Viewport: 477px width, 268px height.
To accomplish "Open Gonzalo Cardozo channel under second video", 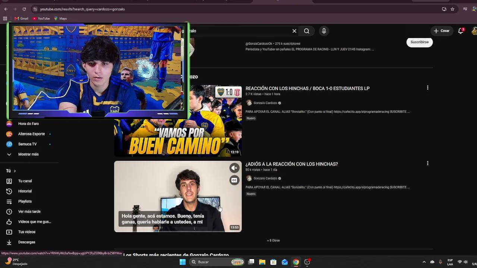I will (265, 178).
